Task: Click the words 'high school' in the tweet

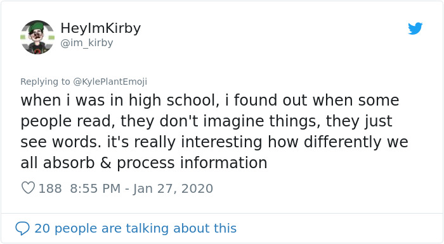Action: (174, 101)
